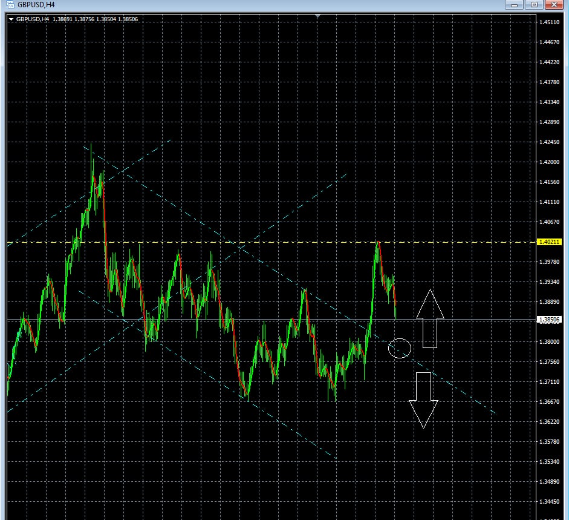Click the 1.38890 price scale value

click(x=549, y=302)
